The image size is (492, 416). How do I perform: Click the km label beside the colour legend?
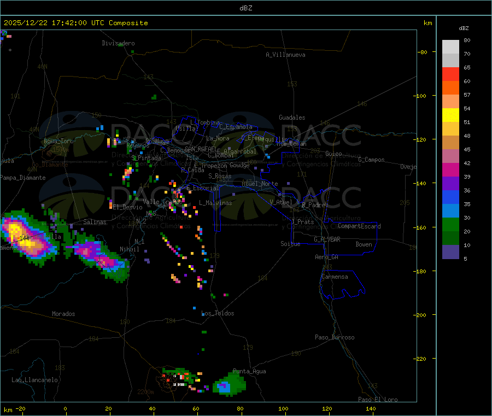[x=427, y=23]
